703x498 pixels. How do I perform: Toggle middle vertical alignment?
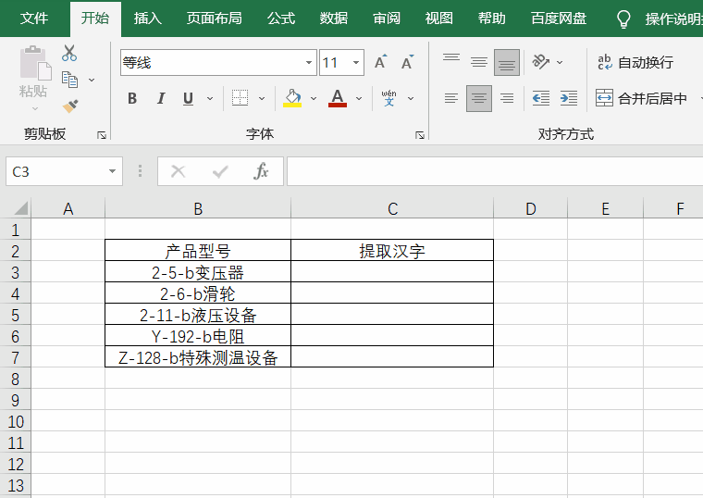[479, 62]
